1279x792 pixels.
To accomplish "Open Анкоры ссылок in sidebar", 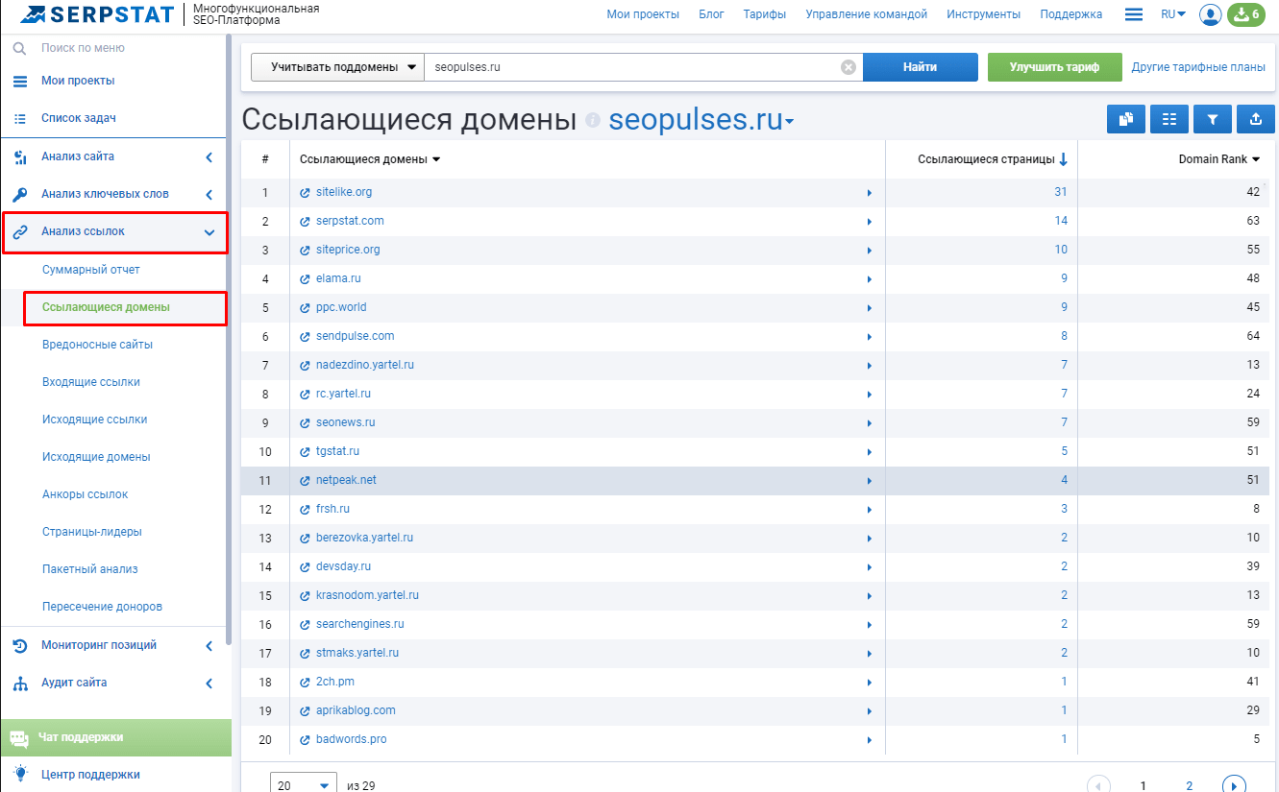I will pyautogui.click(x=86, y=494).
